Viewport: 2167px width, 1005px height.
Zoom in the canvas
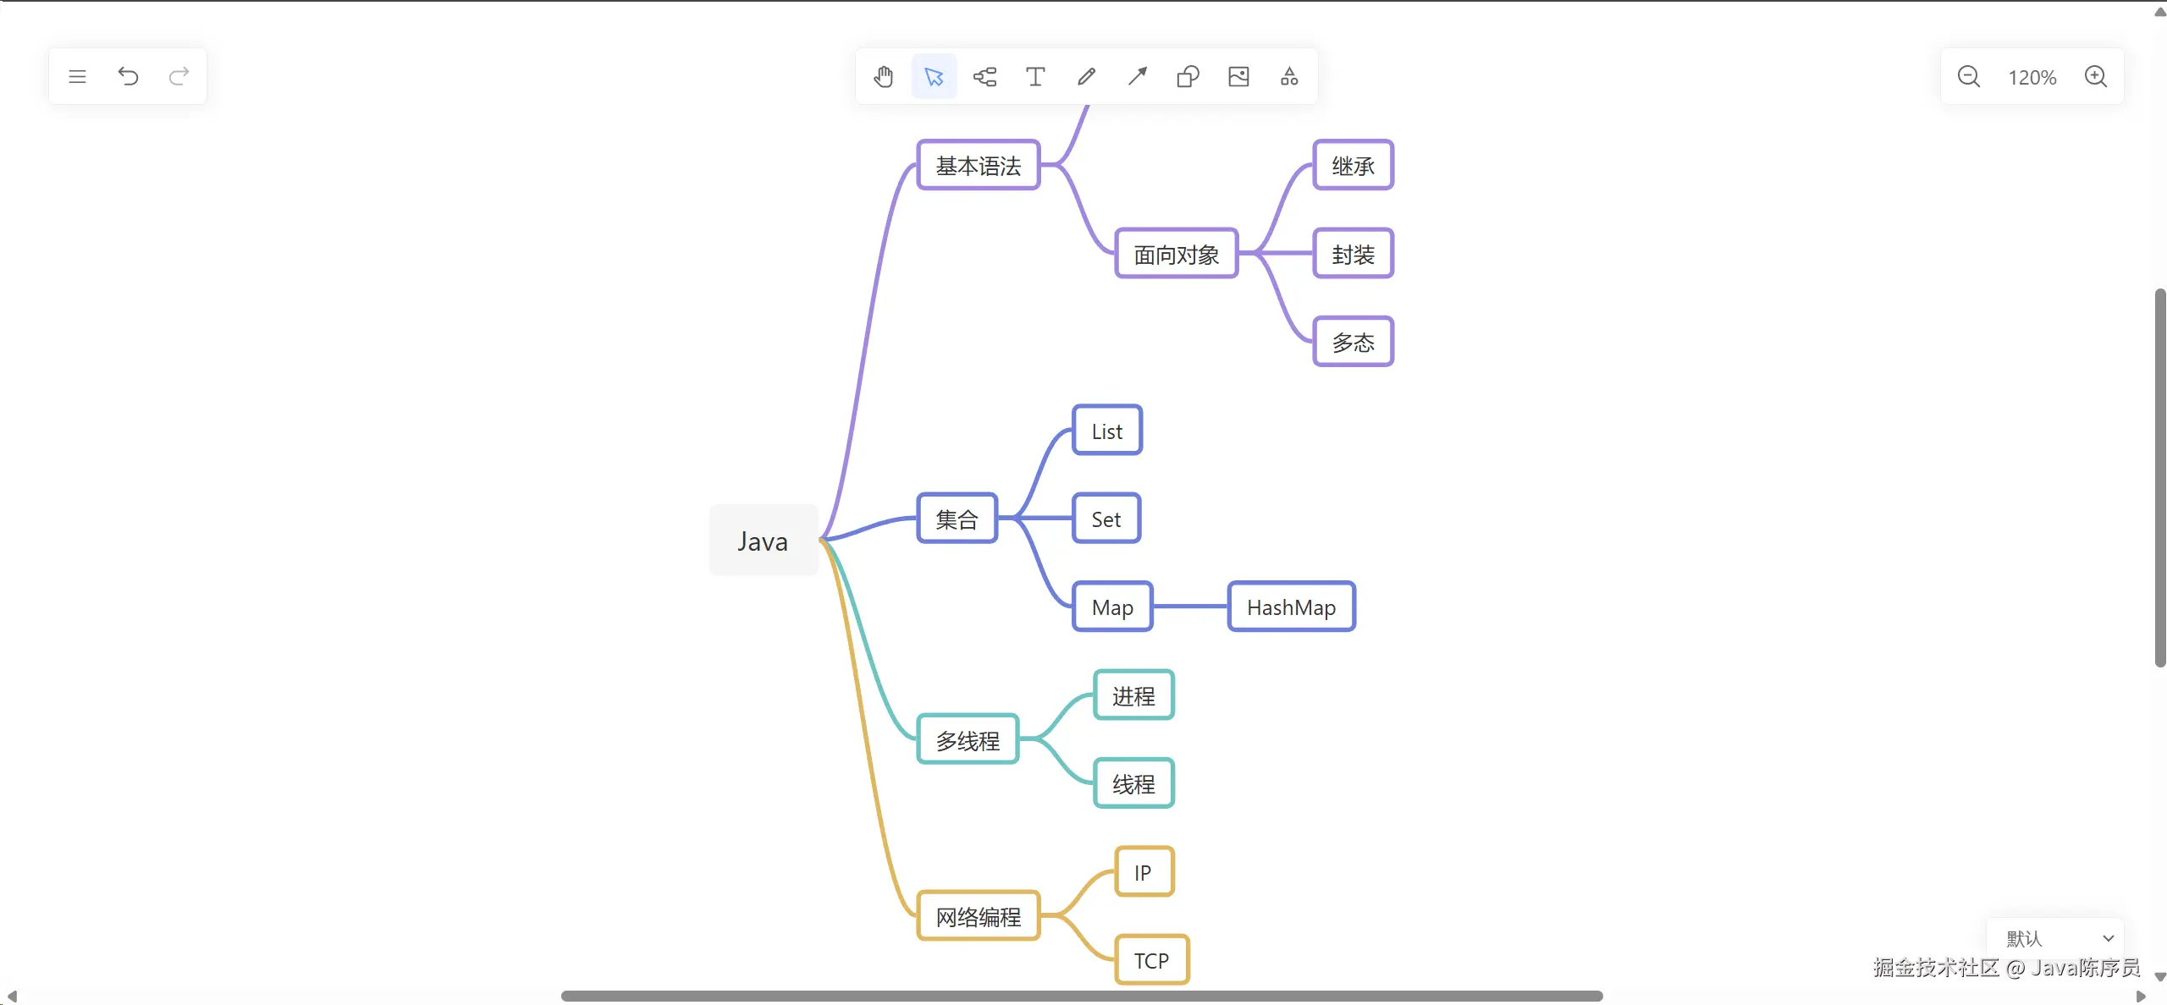(x=2096, y=77)
